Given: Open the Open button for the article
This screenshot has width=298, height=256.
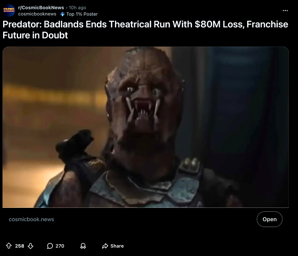Looking at the screenshot, I should (x=269, y=219).
